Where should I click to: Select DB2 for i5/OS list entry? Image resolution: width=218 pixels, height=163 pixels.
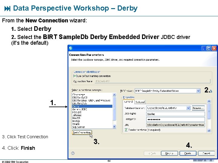92,97
